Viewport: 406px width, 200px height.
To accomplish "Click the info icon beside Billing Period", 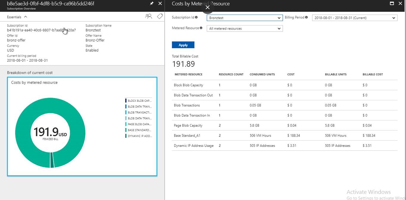I will pyautogui.click(x=306, y=18).
